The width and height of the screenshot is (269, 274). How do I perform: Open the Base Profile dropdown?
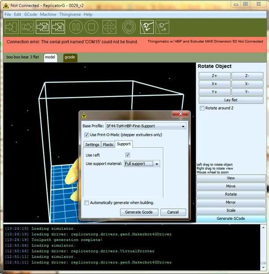tap(146, 126)
